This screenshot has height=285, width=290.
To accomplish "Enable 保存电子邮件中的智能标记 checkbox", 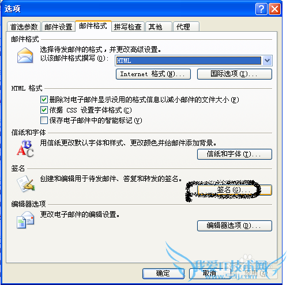I will click(44, 121).
